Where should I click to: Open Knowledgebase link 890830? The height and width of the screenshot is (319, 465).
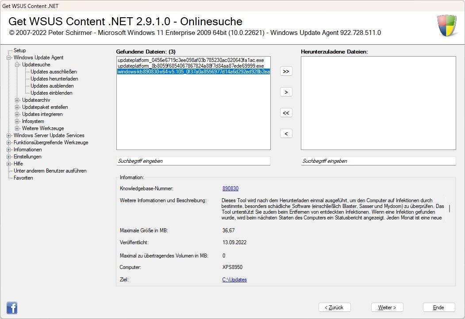tap(230, 188)
